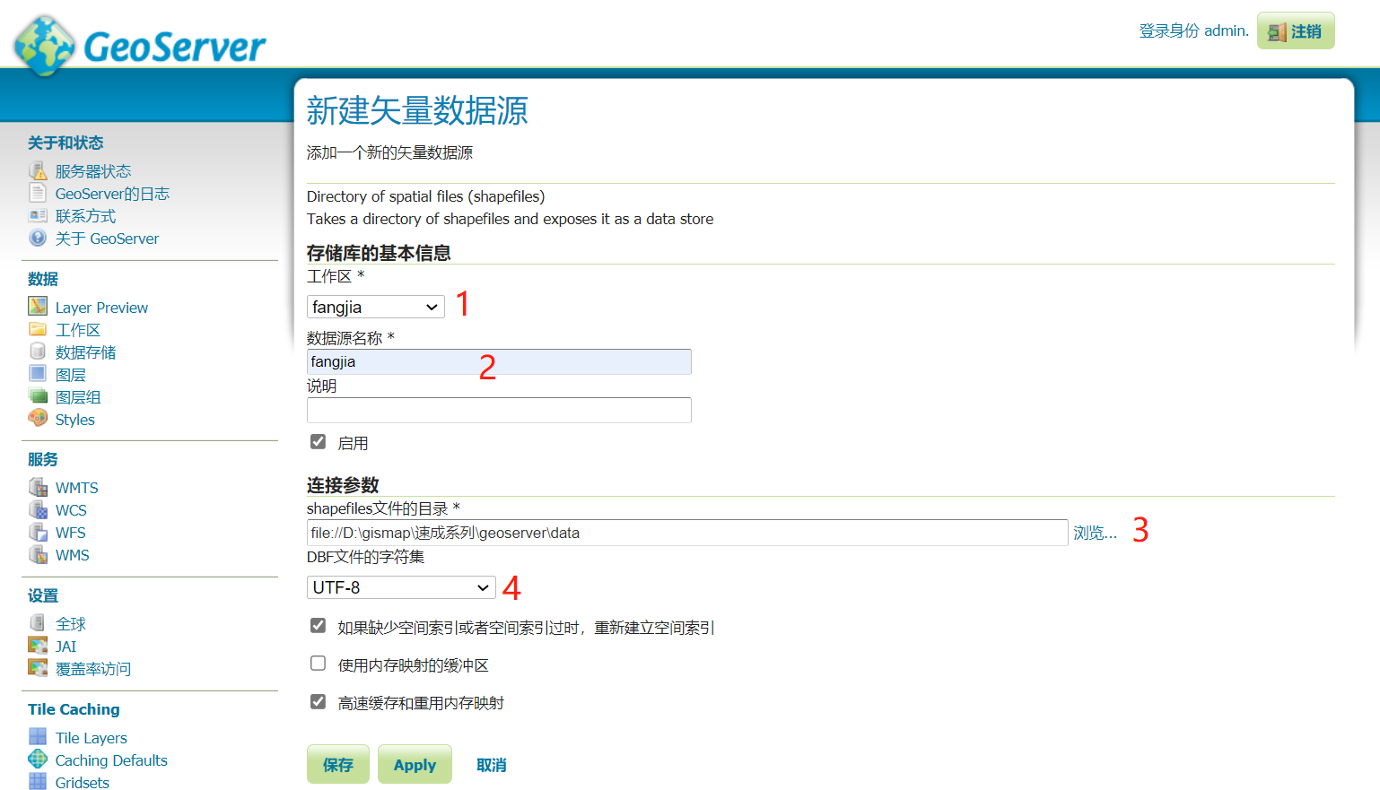Click the 图层组 (Layer Groups) icon
The width and height of the screenshot is (1380, 790).
[x=37, y=396]
